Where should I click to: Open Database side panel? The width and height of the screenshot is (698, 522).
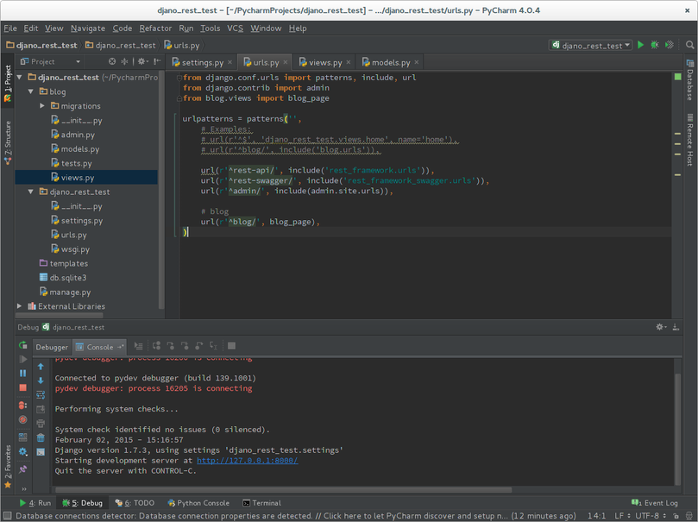690,79
